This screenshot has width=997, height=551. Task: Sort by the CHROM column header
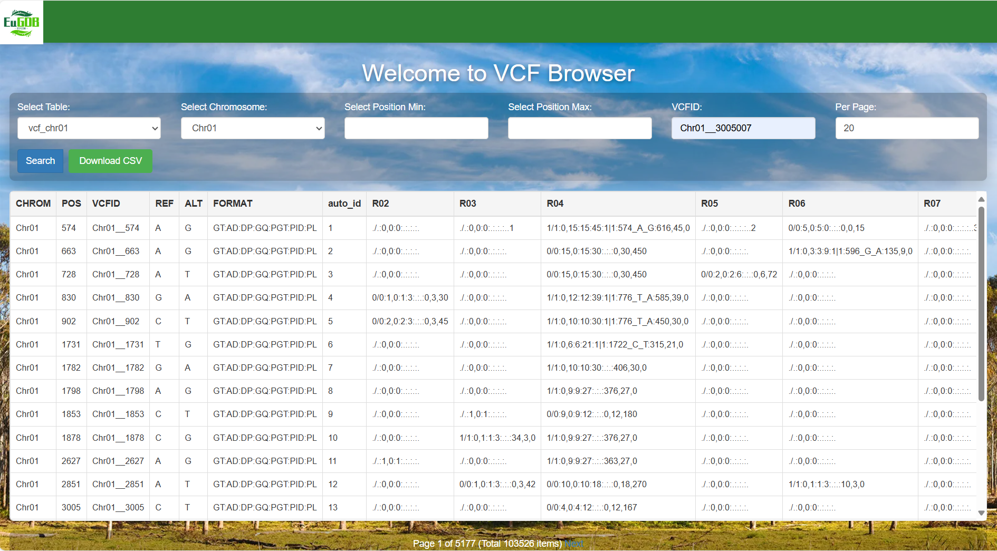(x=33, y=204)
